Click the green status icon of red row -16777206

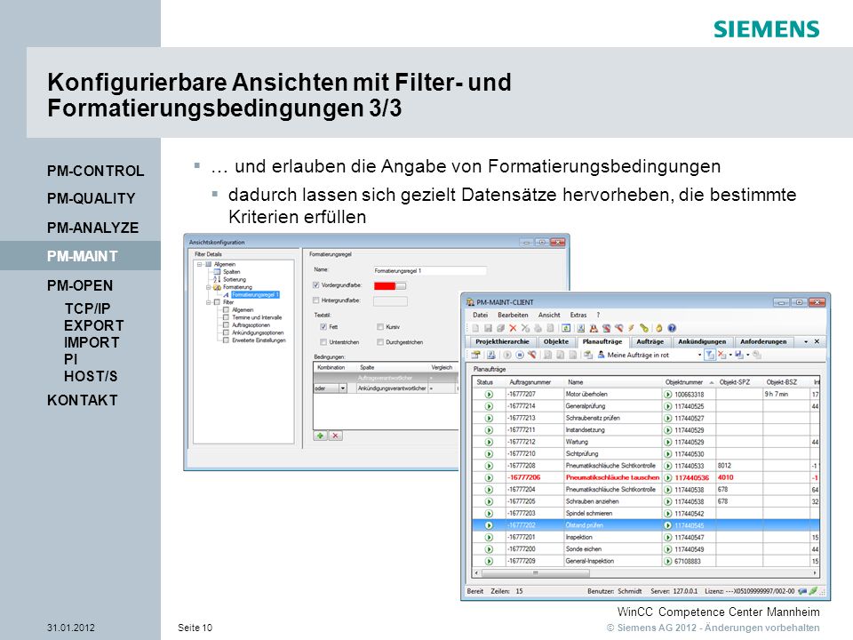(x=489, y=478)
